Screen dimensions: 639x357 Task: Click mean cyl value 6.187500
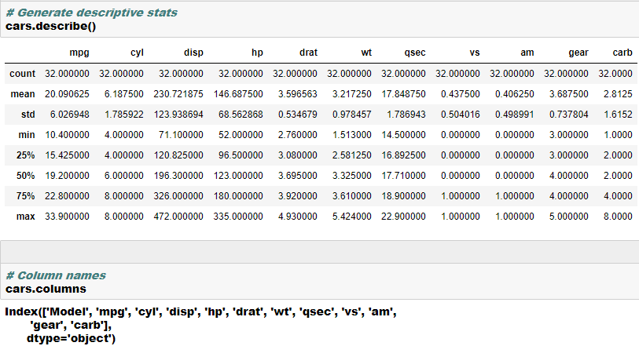pyautogui.click(x=124, y=94)
